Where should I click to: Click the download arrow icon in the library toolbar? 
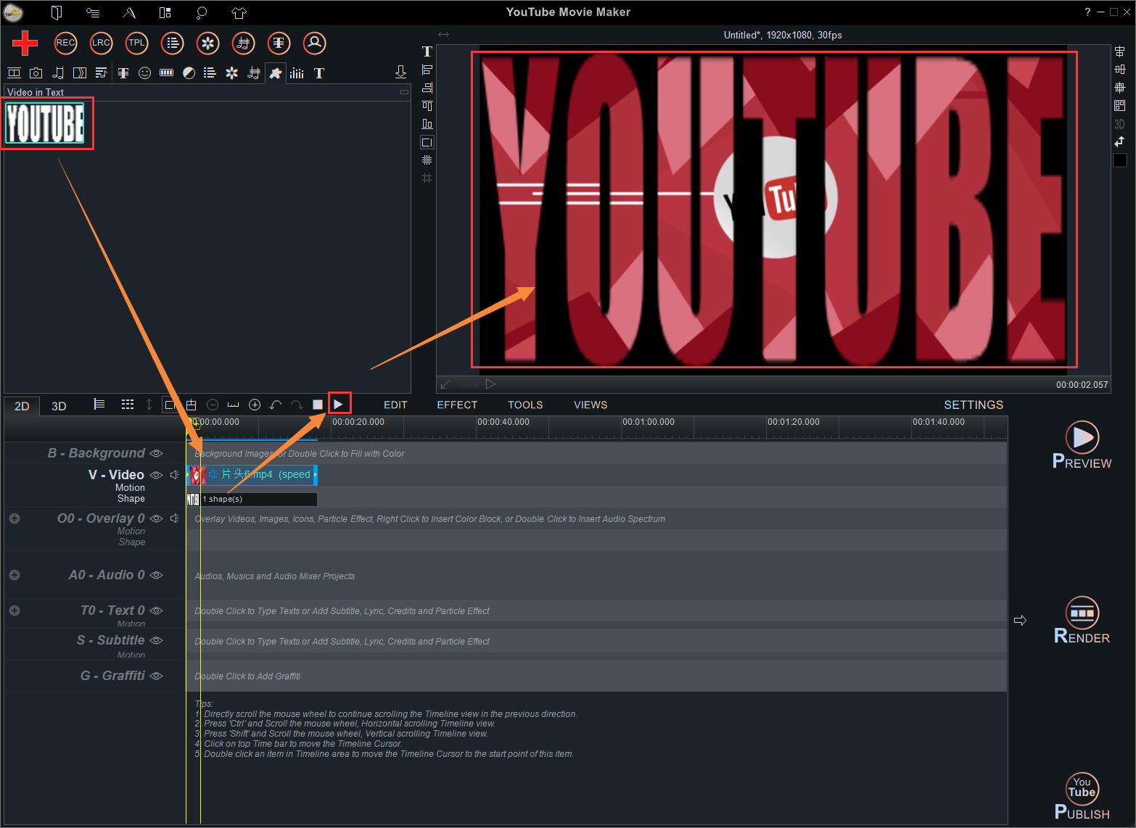click(x=400, y=72)
